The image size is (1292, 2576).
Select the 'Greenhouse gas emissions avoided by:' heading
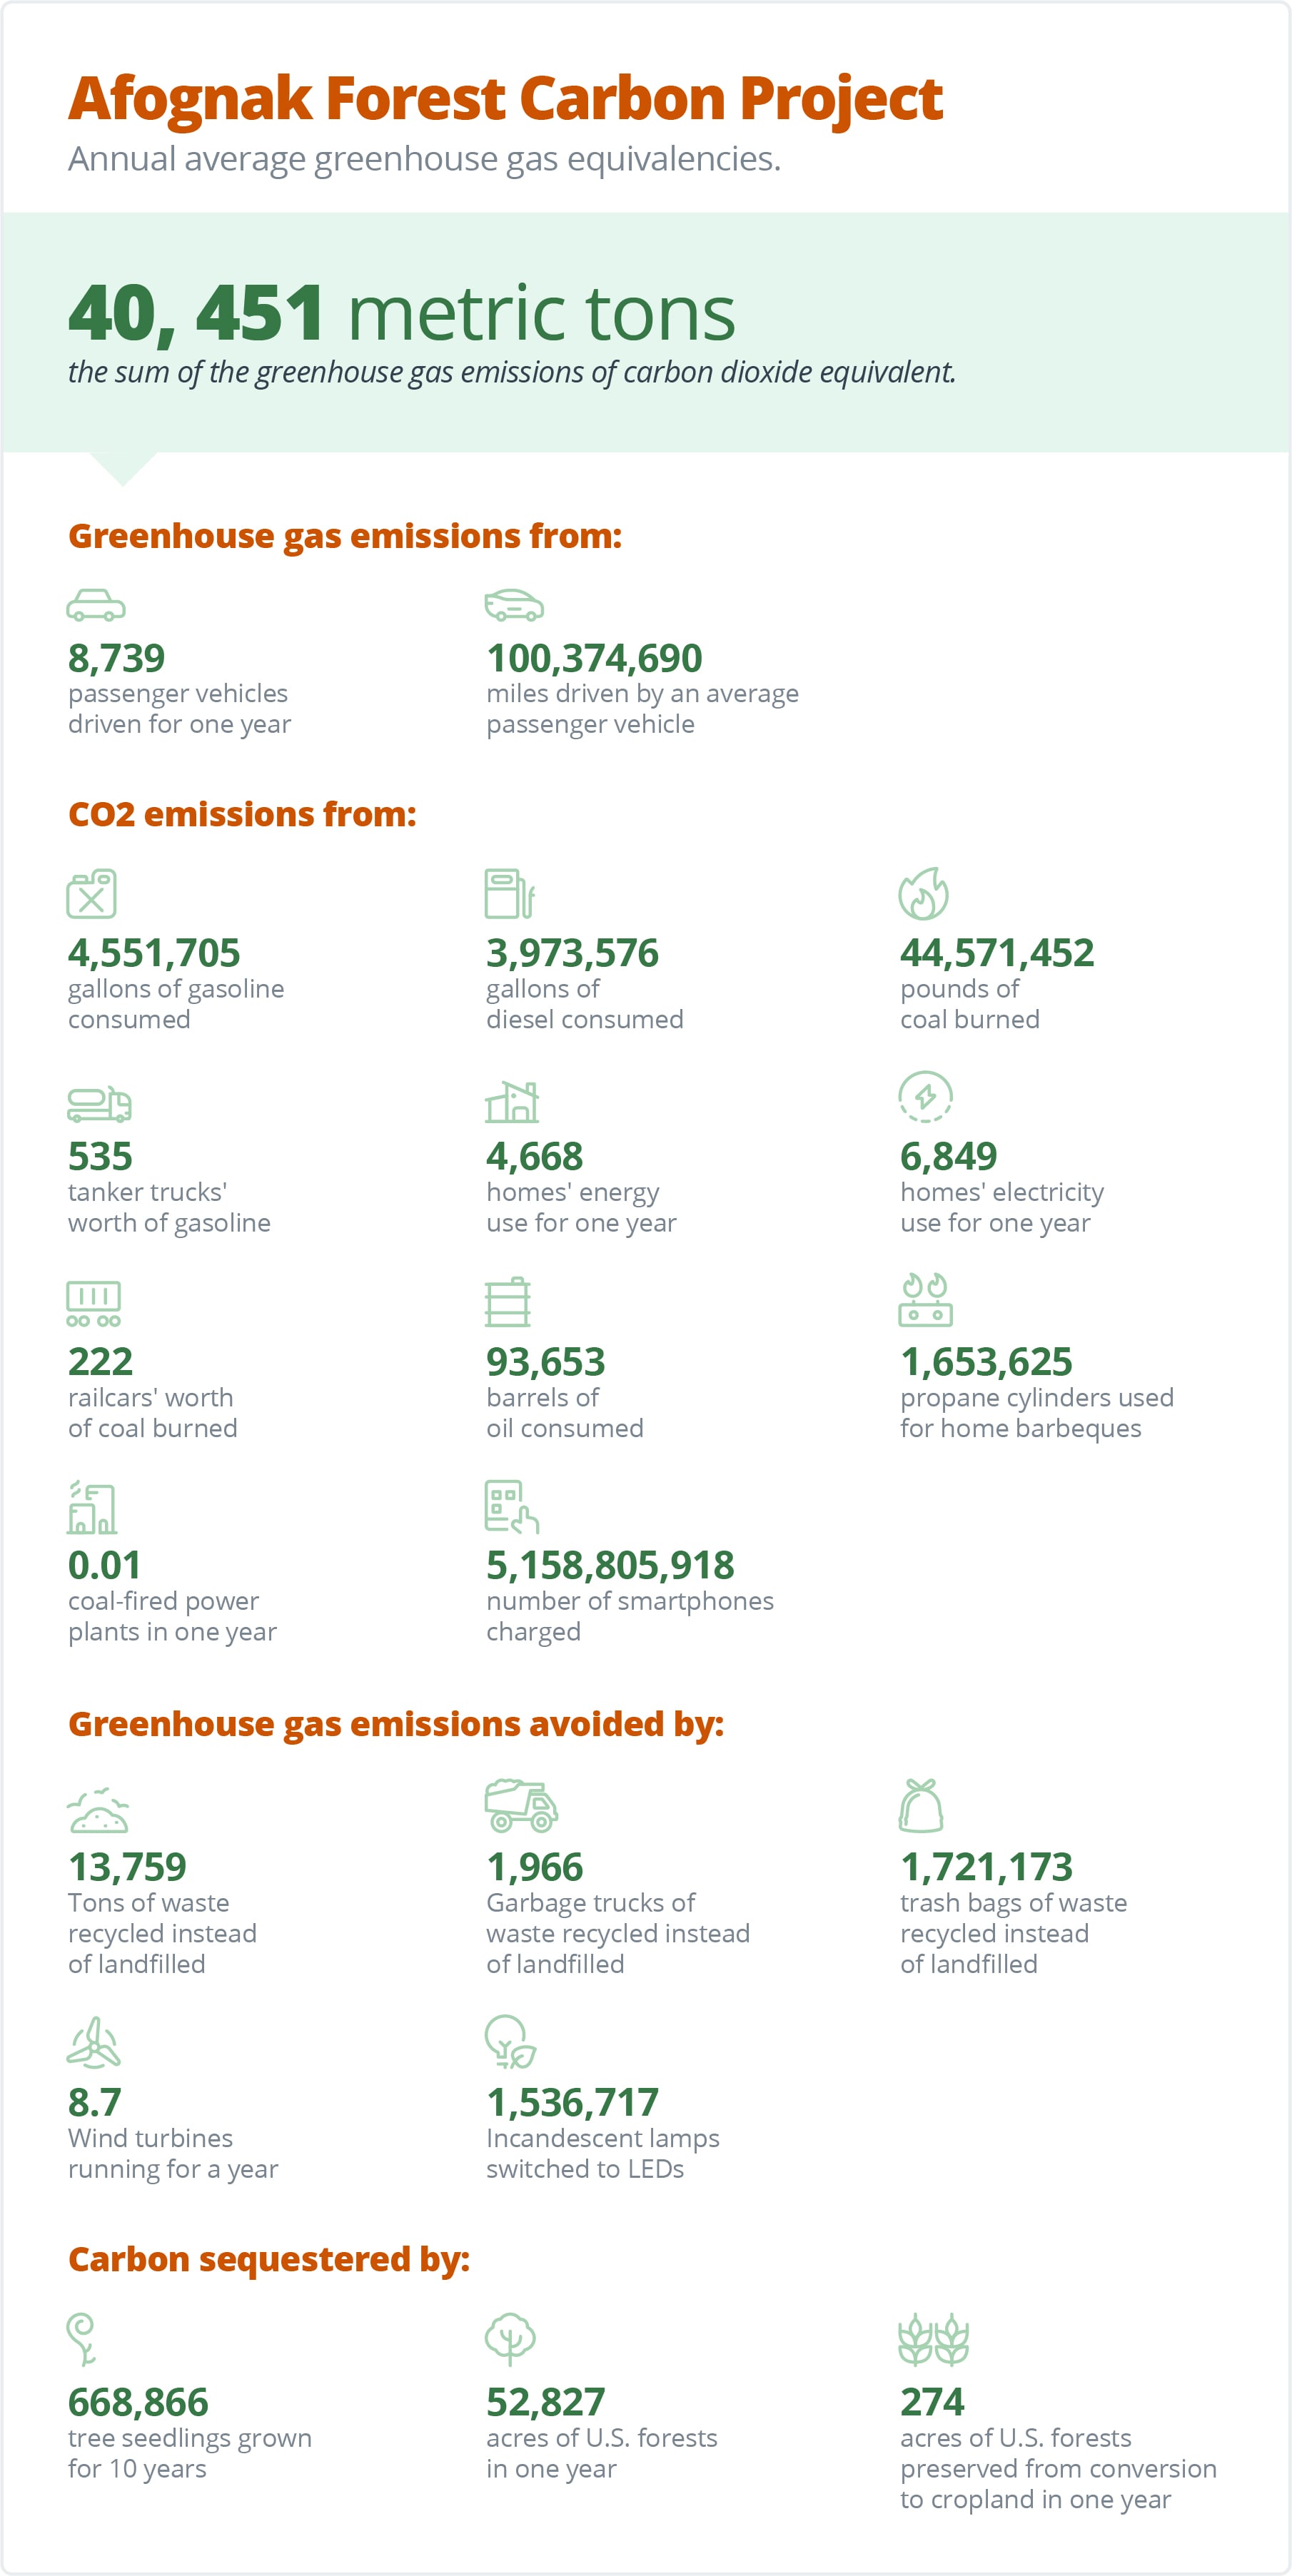tap(396, 1724)
